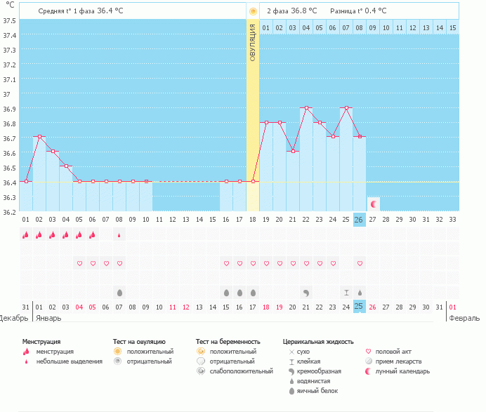Click the intercourse heart on cycle day 05
The height and width of the screenshot is (412, 486).
click(79, 263)
